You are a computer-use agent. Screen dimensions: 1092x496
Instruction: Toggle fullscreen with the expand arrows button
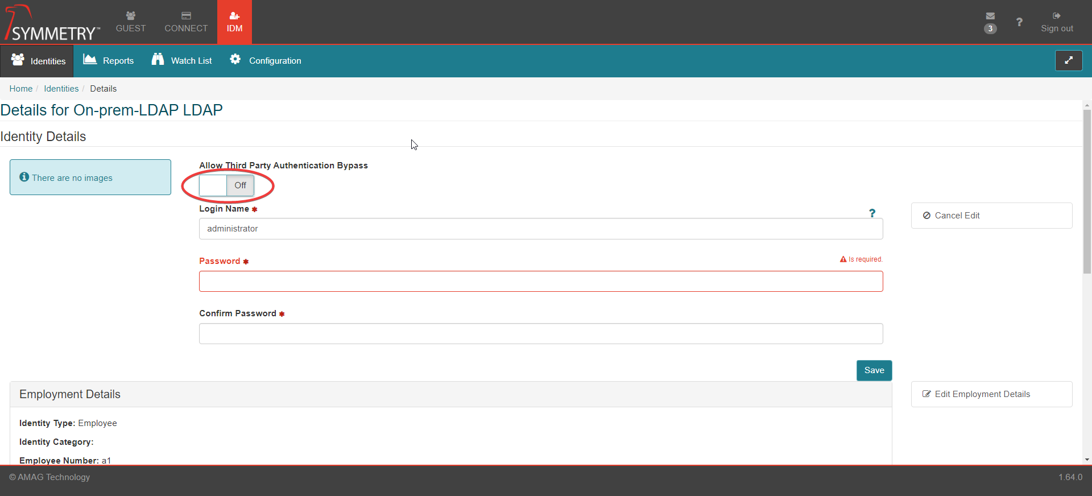1069,60
